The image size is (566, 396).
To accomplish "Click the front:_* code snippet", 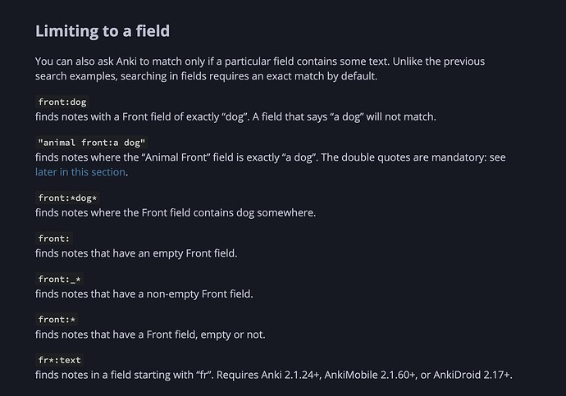I will (60, 279).
